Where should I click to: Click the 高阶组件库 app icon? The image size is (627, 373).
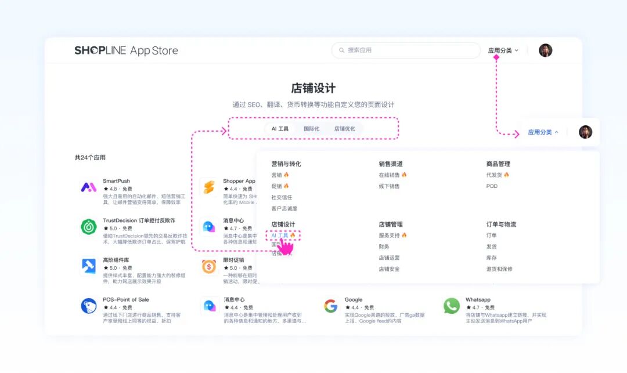pos(88,266)
